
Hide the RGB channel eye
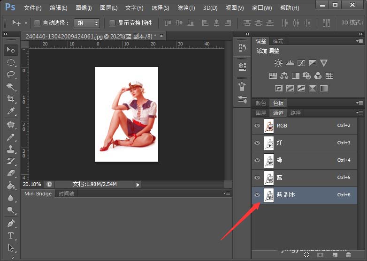pos(257,126)
